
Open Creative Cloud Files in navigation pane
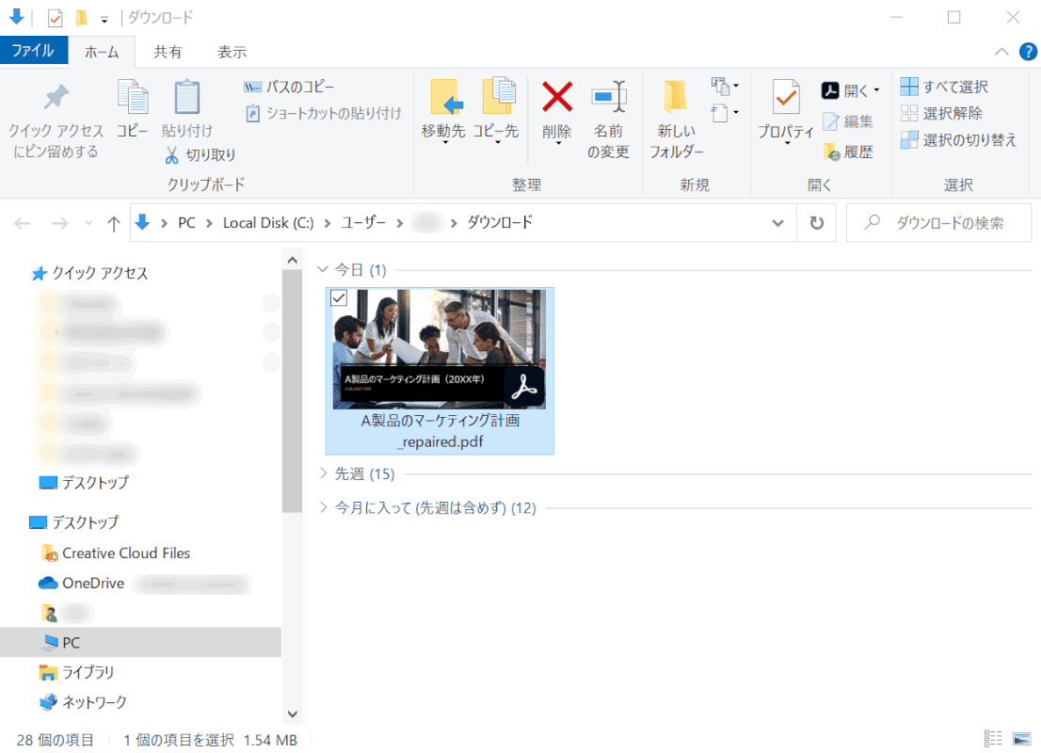coord(116,553)
